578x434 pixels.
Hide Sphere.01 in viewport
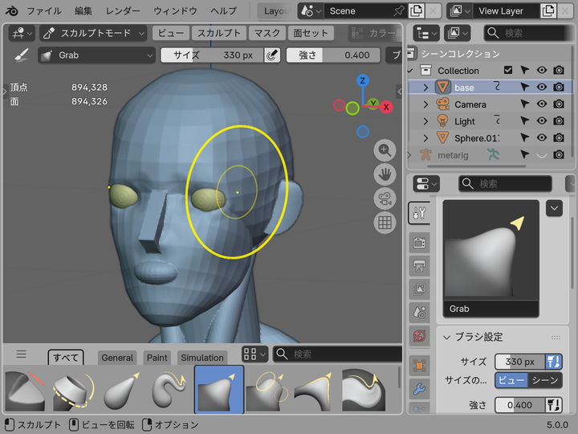[542, 138]
